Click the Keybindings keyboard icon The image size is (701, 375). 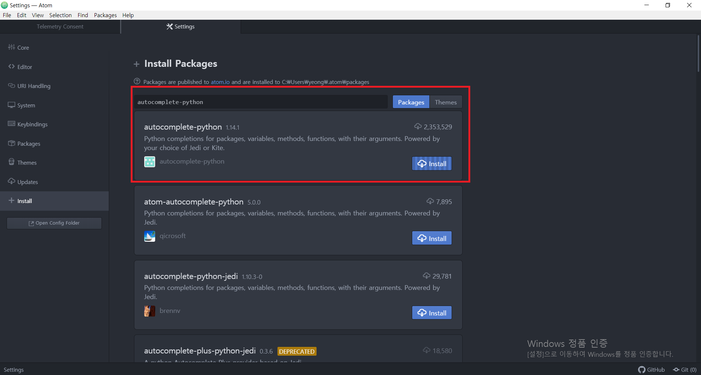pyautogui.click(x=11, y=124)
